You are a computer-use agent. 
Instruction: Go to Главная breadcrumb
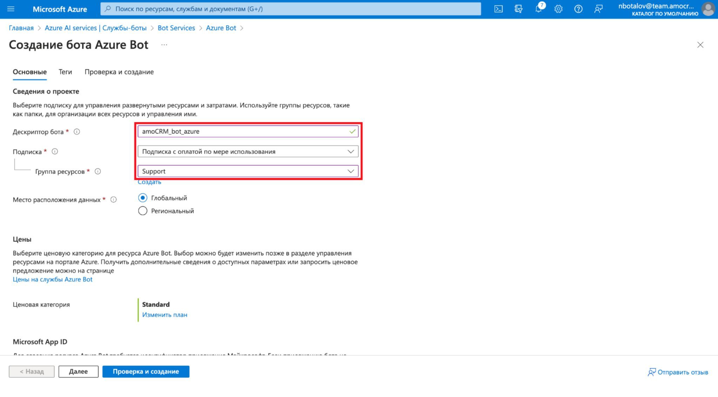pos(21,28)
